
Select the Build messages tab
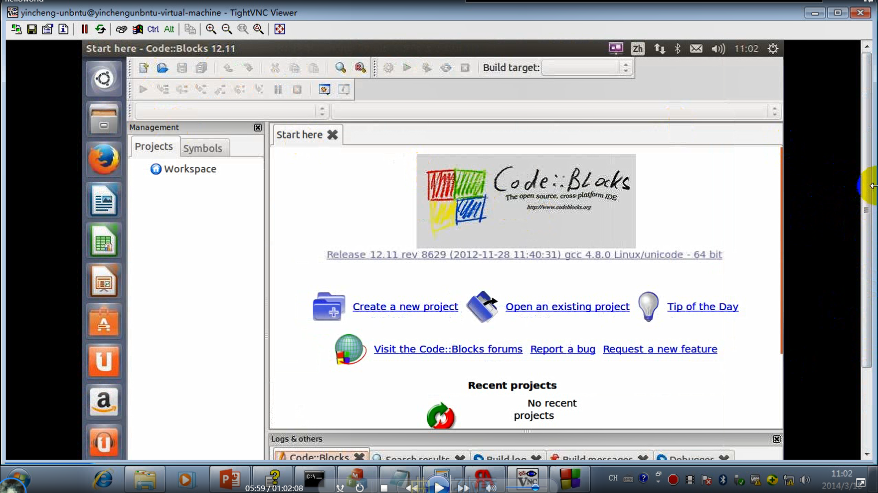tap(597, 458)
